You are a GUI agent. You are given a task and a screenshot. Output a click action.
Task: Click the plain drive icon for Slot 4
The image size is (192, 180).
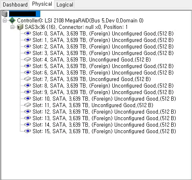28,59
